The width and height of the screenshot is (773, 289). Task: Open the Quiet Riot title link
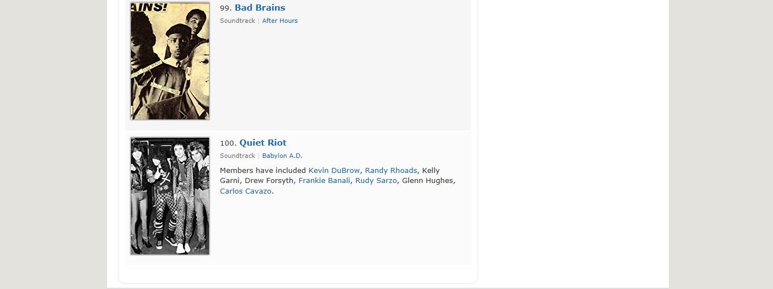coord(262,143)
